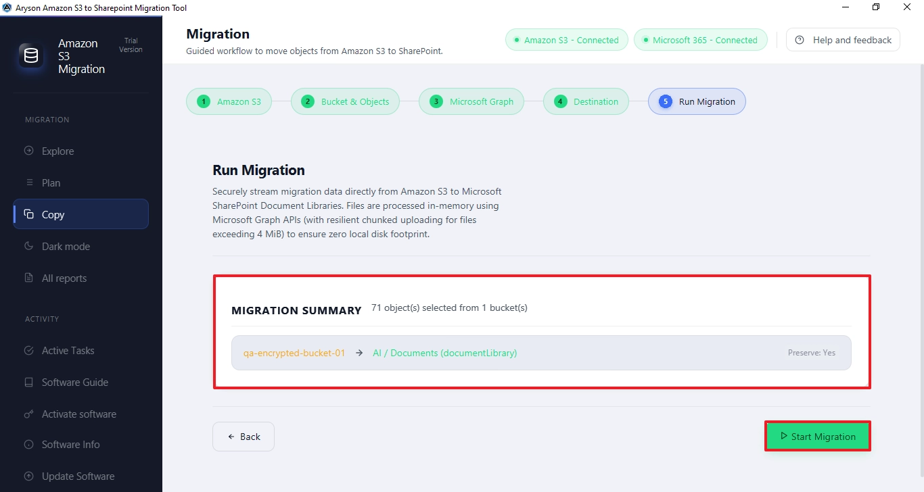Restore down the application window
924x492 pixels.
tap(876, 7)
